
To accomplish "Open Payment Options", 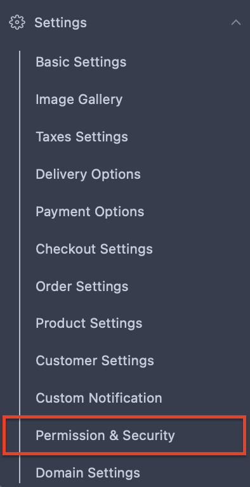I will coord(90,212).
